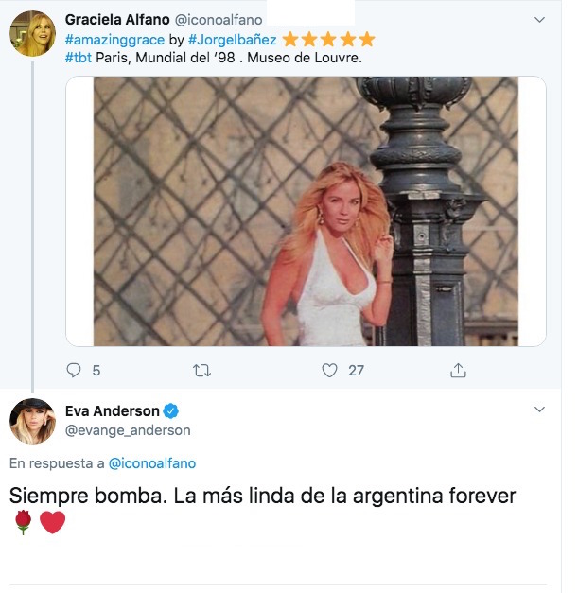Open the #JorgeIbañez hashtag
The width and height of the screenshot is (578, 593).
pyautogui.click(x=232, y=40)
